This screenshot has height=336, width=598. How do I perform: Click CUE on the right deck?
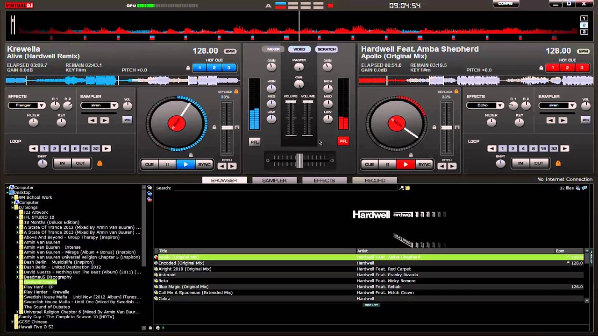369,164
